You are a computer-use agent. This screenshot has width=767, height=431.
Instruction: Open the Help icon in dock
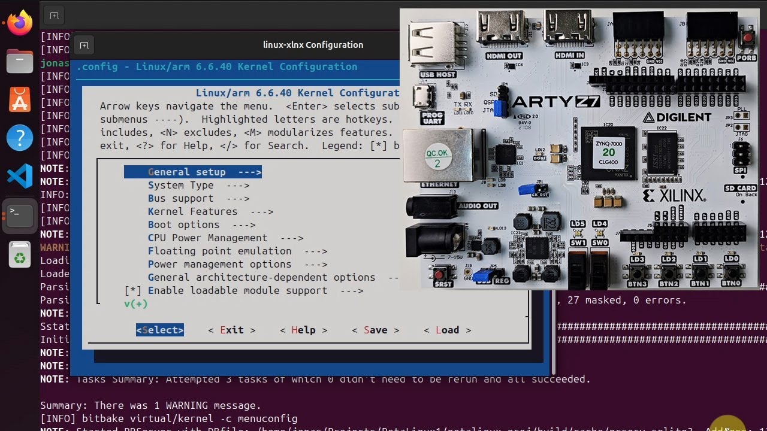(20, 138)
